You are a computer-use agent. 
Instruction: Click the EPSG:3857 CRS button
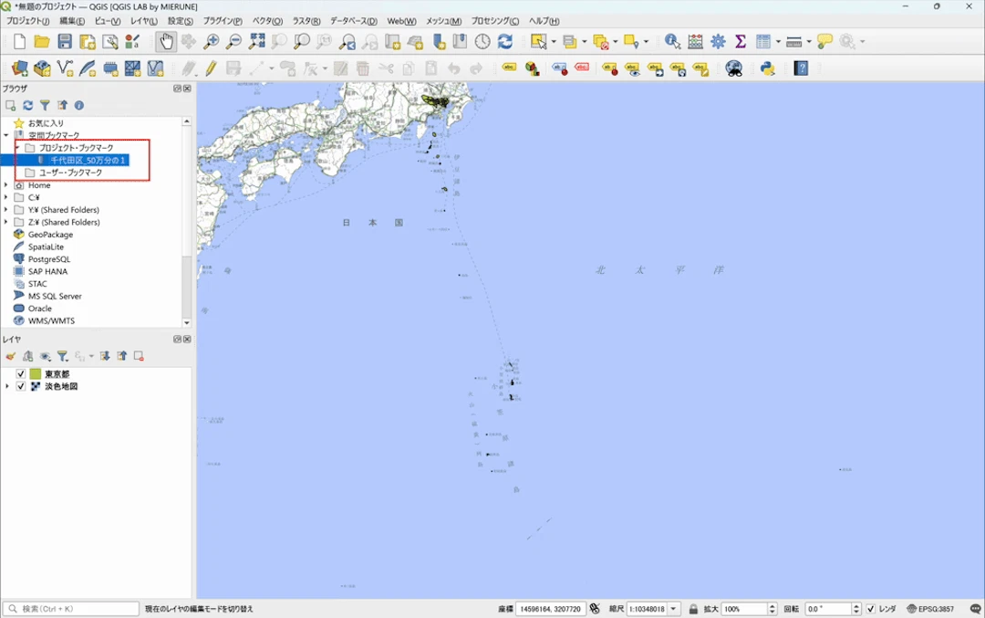[x=930, y=609]
